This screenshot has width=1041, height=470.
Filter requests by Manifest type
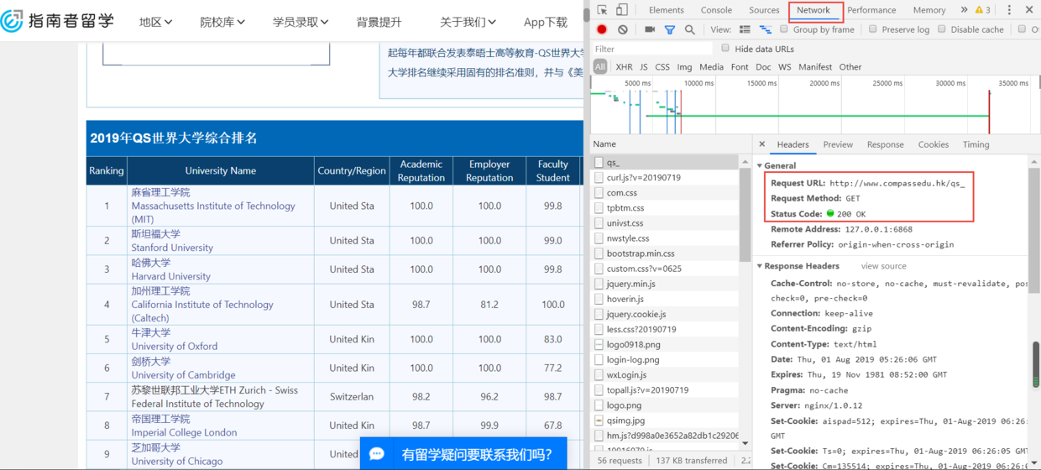point(815,67)
